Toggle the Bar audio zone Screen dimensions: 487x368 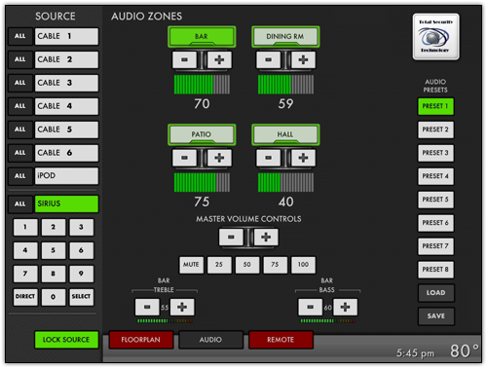(x=202, y=37)
